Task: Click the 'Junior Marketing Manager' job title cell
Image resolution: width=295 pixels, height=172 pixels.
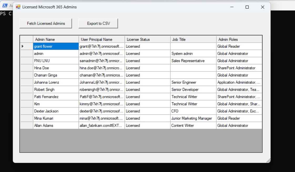Action: click(194, 118)
